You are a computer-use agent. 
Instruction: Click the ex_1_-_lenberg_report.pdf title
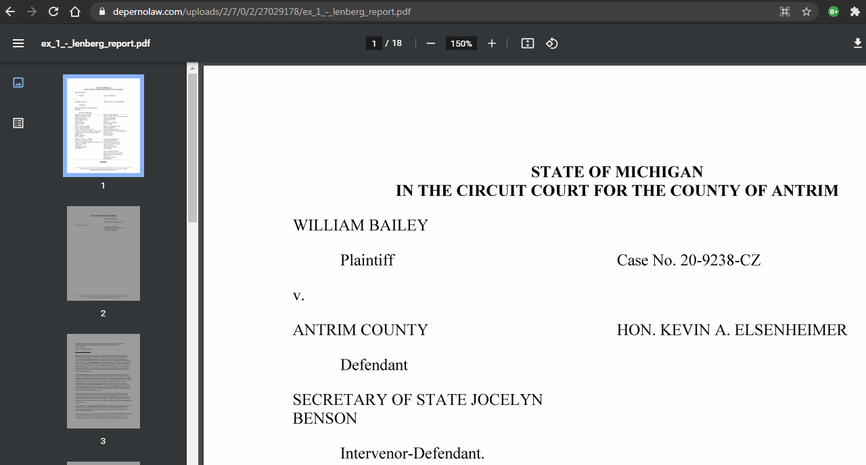coord(95,43)
